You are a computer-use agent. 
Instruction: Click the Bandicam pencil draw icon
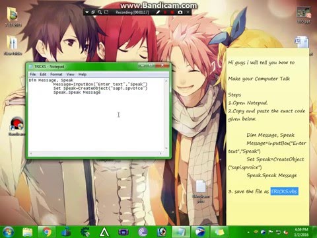[158, 13]
